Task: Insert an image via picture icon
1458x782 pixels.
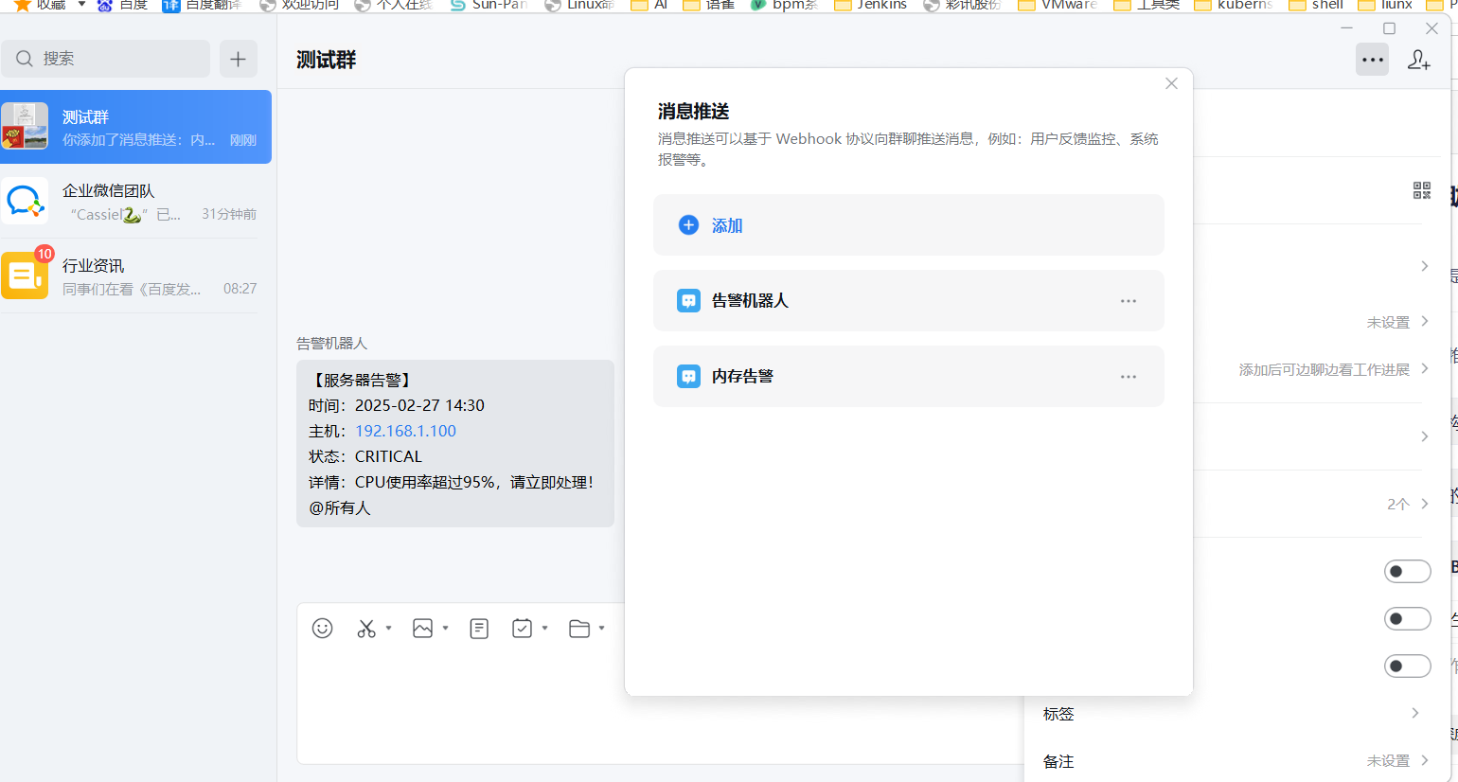Action: click(x=422, y=629)
